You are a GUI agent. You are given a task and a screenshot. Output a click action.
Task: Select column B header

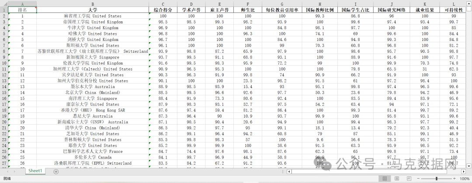click(93, 4)
